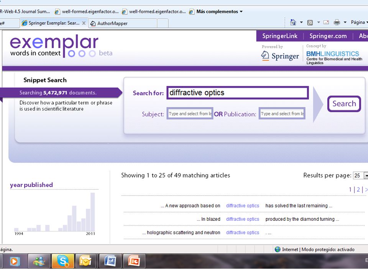Image resolution: width=368 pixels, height=276 pixels.
Task: Expand the Home button dropdown arrow
Action: coord(301,23)
